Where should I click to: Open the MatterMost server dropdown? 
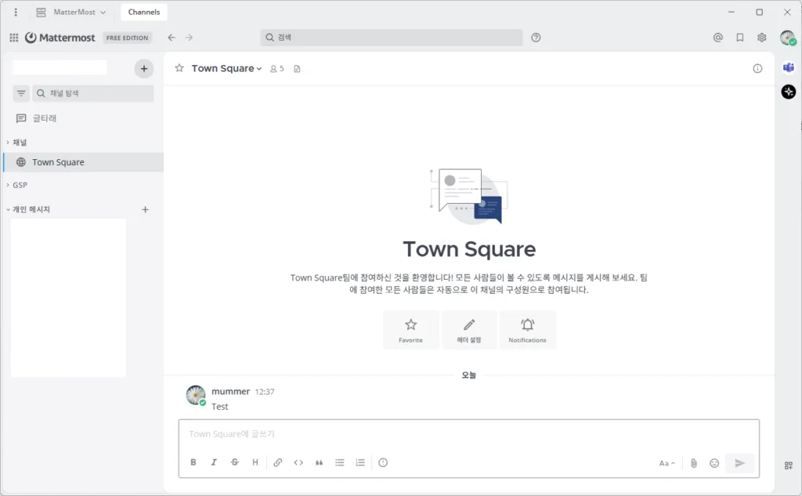click(71, 12)
